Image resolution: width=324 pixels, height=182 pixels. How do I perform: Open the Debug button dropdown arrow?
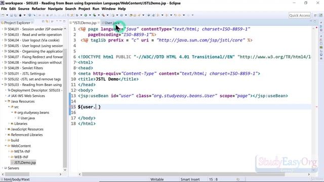click(x=81, y=15)
